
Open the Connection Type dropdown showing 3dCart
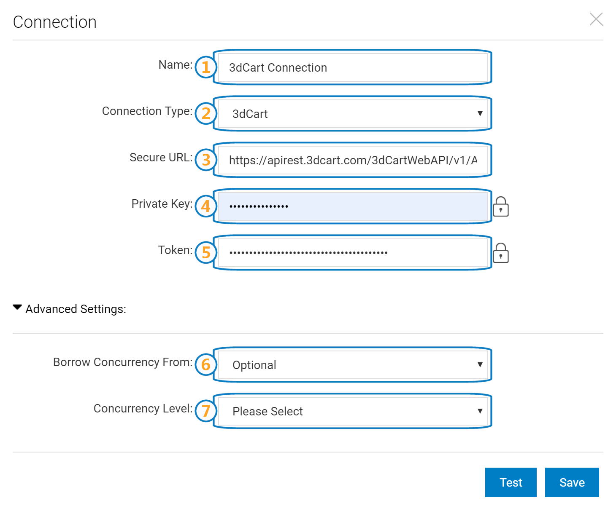pyautogui.click(x=353, y=114)
